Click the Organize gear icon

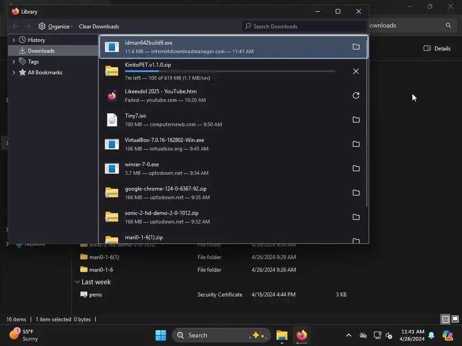click(42, 26)
